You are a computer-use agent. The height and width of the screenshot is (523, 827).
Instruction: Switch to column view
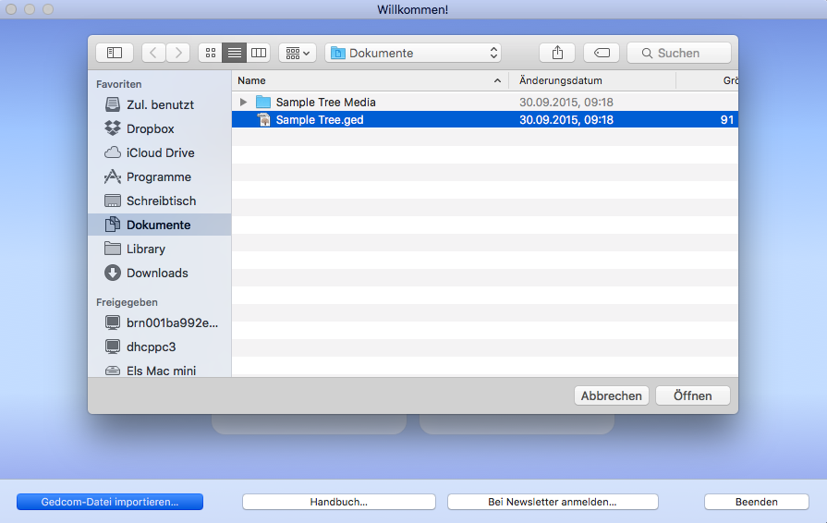pos(259,53)
